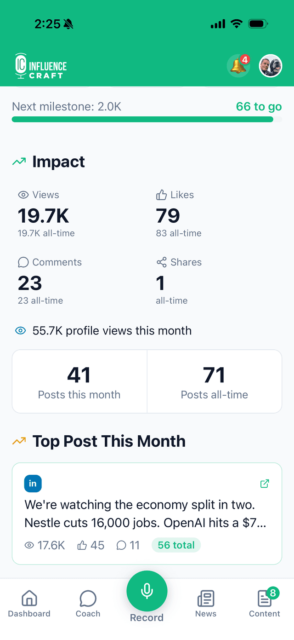Screen dimensions: 294x640
Task: Switch to the News tab
Action: click(206, 604)
